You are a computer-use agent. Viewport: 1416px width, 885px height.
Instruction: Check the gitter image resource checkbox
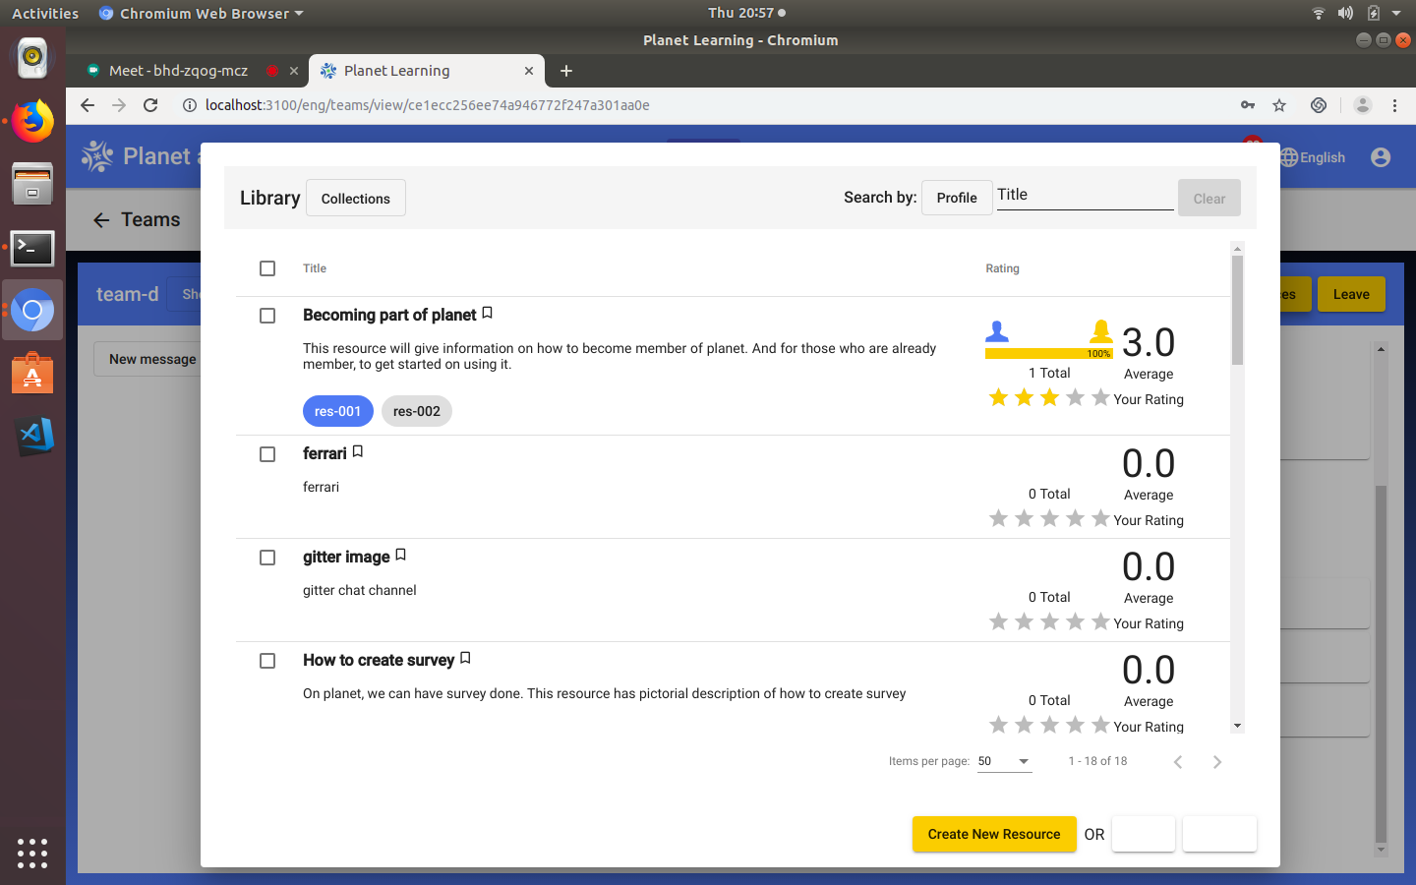coord(267,558)
